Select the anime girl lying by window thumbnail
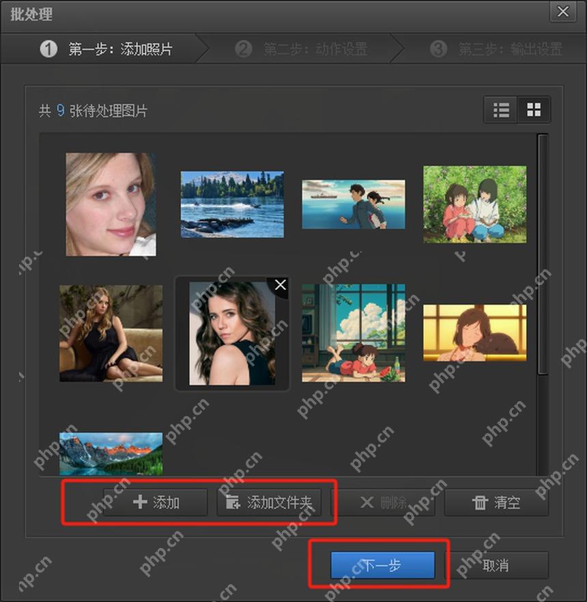Image resolution: width=587 pixels, height=602 pixels. pyautogui.click(x=354, y=333)
